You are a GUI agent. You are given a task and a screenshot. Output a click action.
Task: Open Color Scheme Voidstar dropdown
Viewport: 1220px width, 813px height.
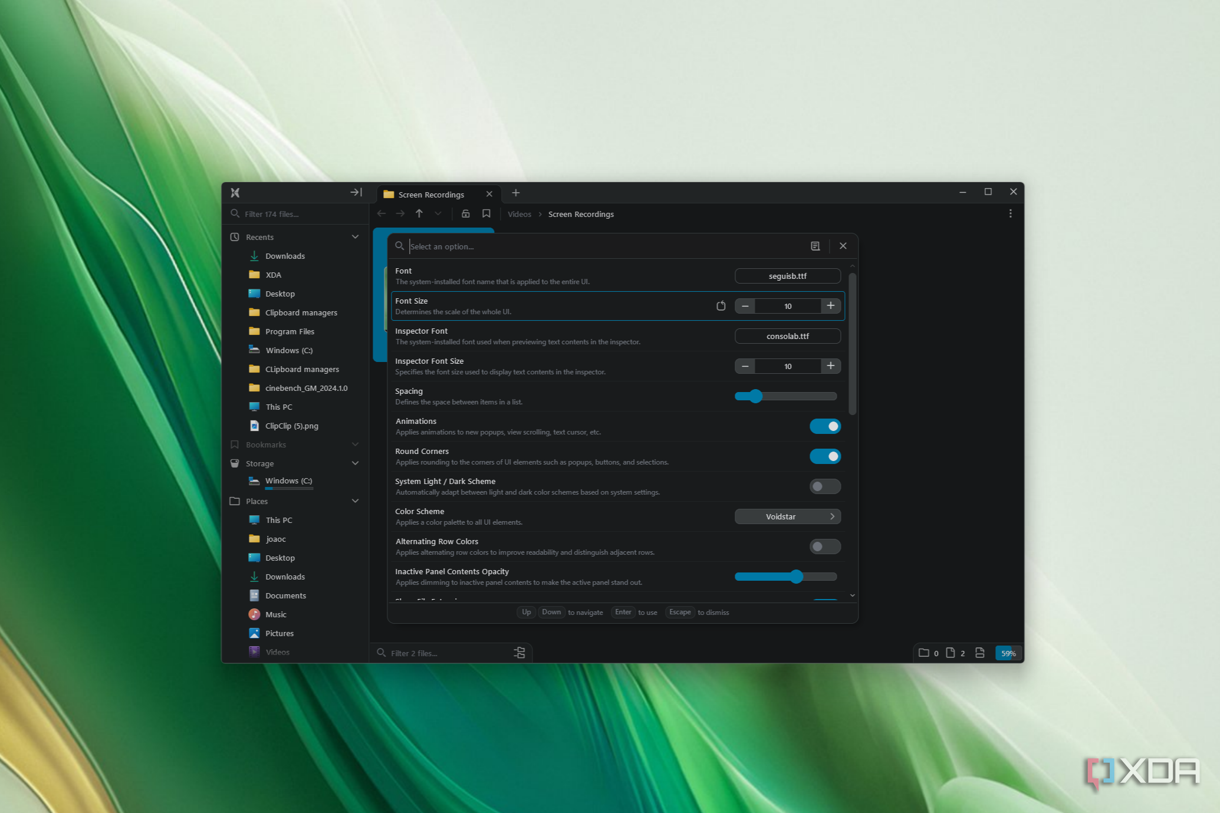788,516
